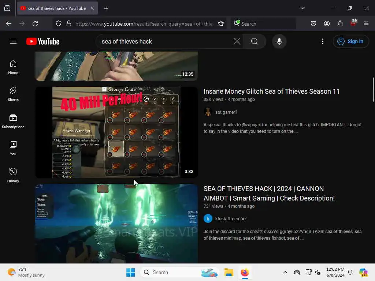Viewport: 375px width, 281px height.
Task: Focus the taskbar Search box
Action: coord(179,272)
